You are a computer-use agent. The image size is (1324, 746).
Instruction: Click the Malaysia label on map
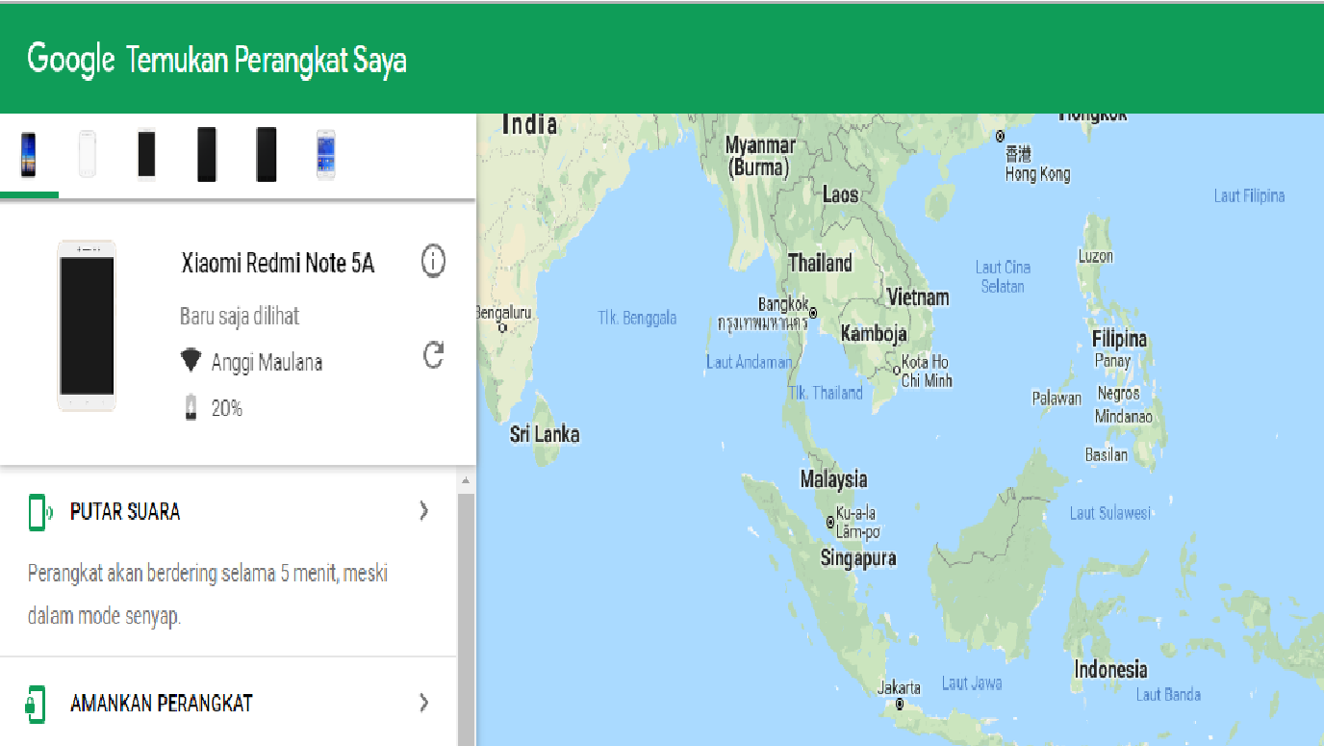tap(833, 478)
